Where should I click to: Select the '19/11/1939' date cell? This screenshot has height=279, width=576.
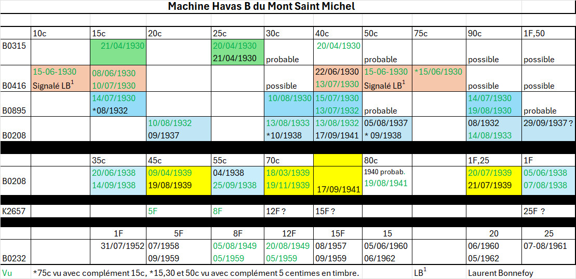(x=288, y=185)
